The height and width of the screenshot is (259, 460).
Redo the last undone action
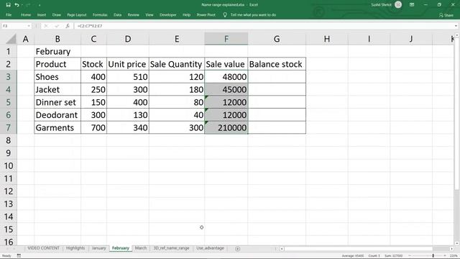point(28,5)
